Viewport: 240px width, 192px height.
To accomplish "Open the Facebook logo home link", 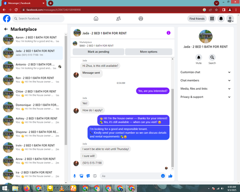I will 7,19.
